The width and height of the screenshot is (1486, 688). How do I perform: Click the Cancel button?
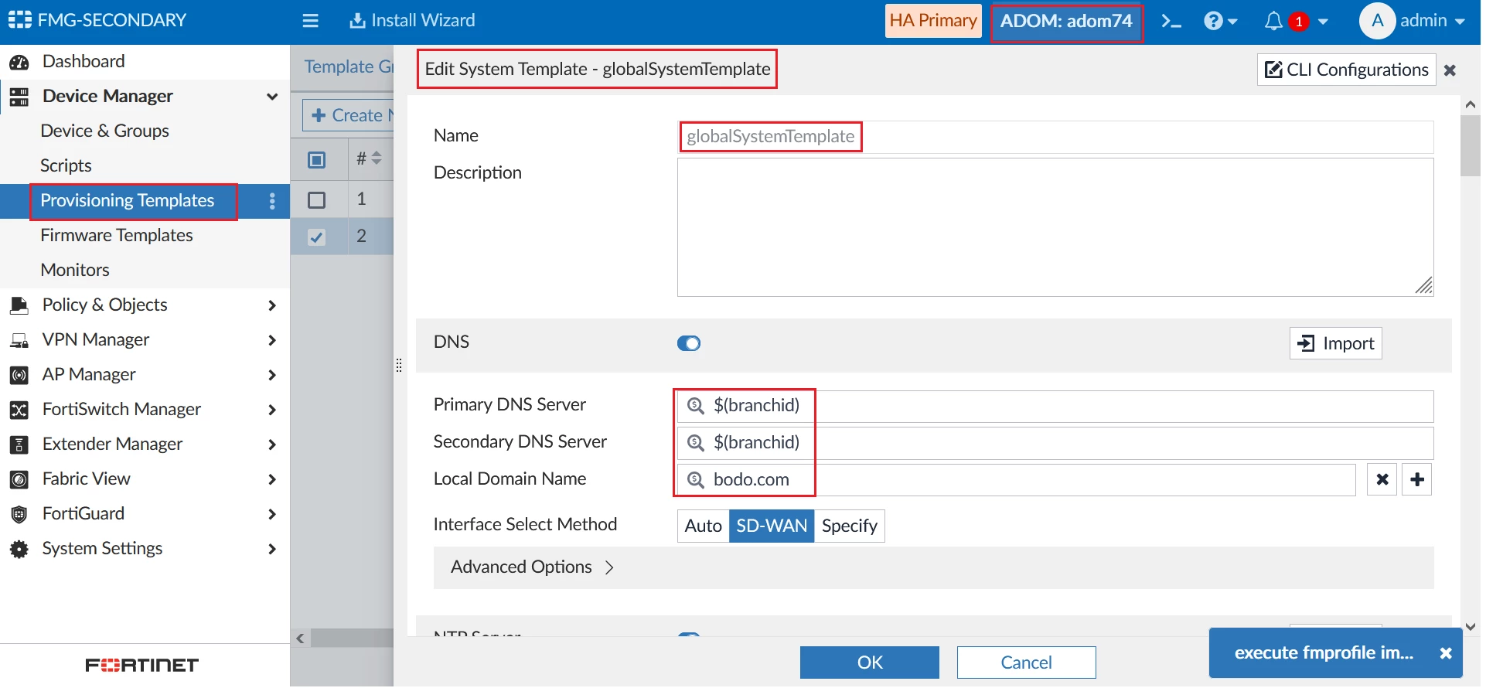1027,662
